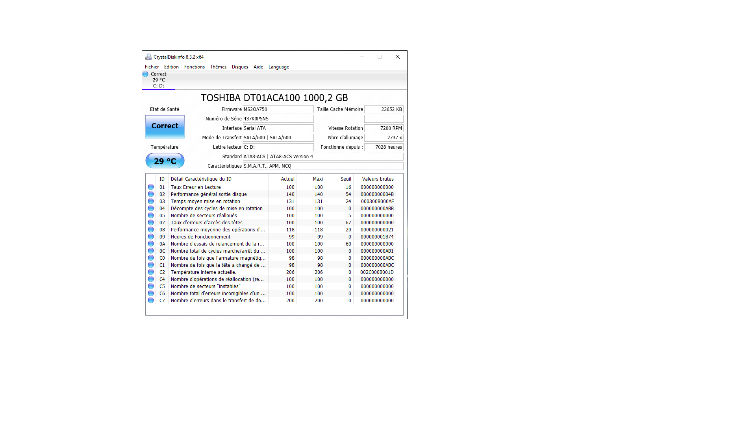756x425 pixels.
Task: Open the Thèmes menu
Action: click(218, 67)
